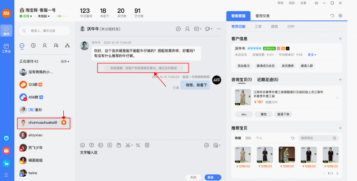Open the 排序 sort dropdown
Viewport: 357px width, 181px height.
click(65, 61)
